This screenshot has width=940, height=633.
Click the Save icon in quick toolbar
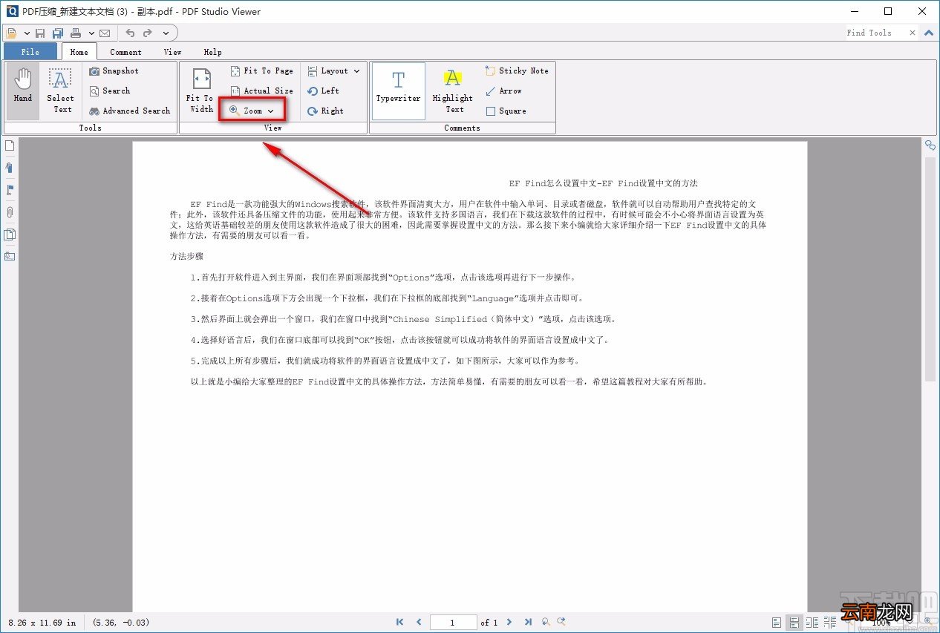[40, 33]
